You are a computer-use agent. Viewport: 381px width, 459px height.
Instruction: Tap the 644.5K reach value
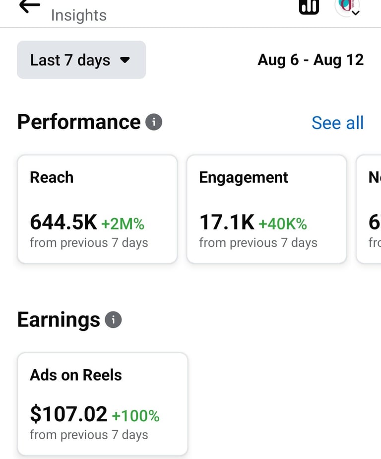[x=63, y=222]
